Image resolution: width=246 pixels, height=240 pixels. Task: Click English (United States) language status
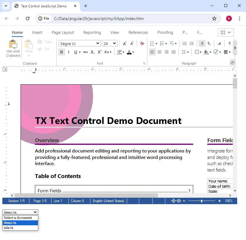coord(108,201)
